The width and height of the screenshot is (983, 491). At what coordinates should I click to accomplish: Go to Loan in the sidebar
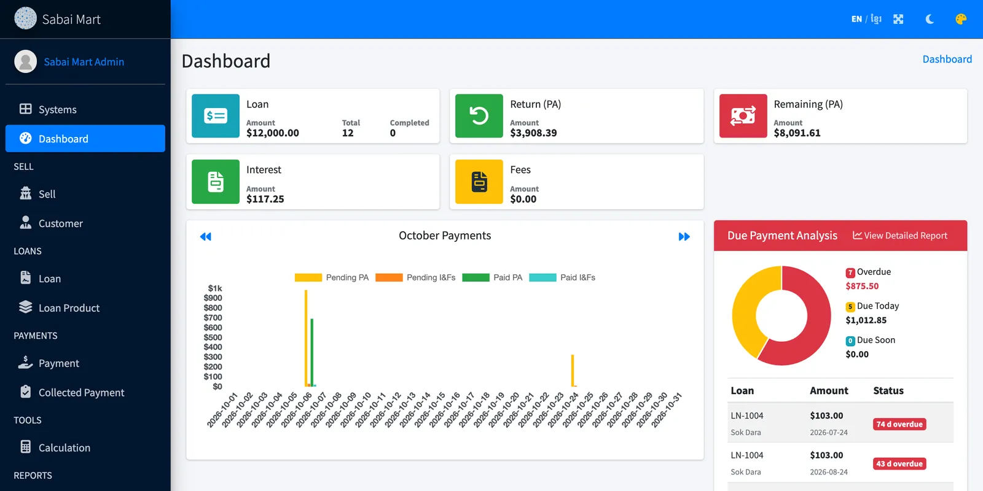pos(85,279)
